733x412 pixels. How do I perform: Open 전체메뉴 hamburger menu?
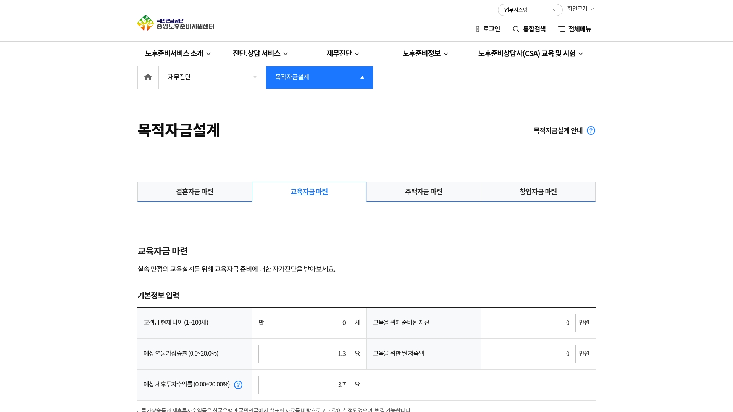pos(574,29)
